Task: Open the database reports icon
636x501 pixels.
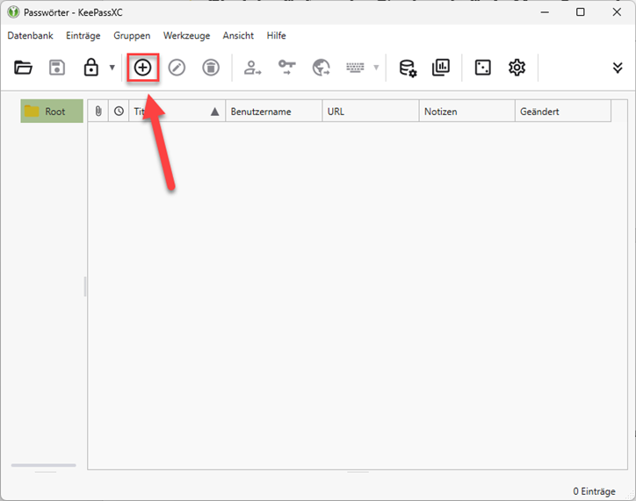Action: [441, 68]
